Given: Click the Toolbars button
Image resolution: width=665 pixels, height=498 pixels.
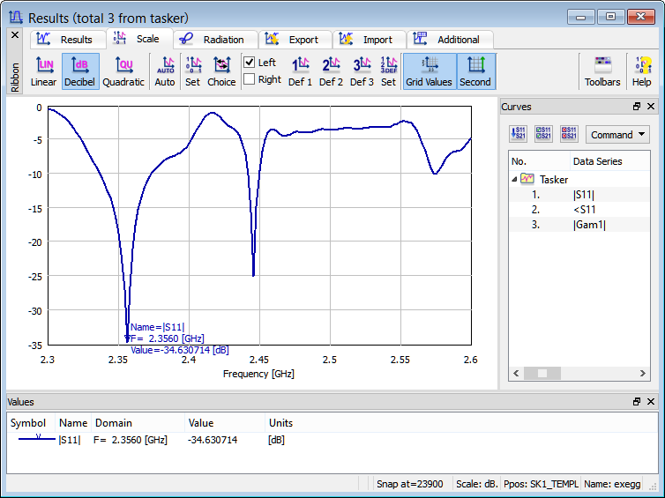Looking at the screenshot, I should (x=602, y=71).
